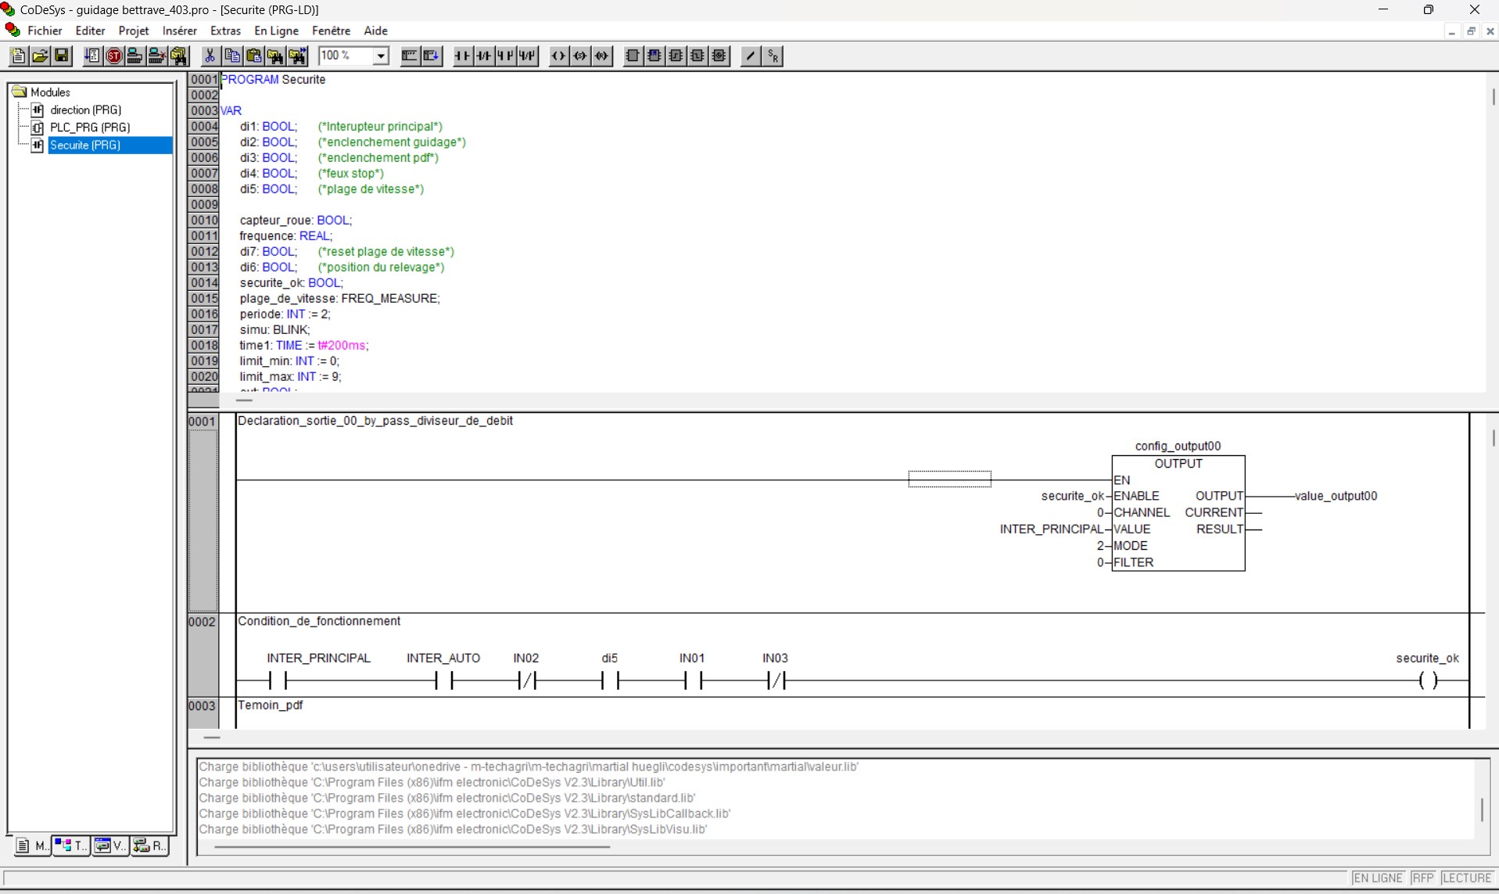Open the Projet menu
1499x894 pixels.
134,31
